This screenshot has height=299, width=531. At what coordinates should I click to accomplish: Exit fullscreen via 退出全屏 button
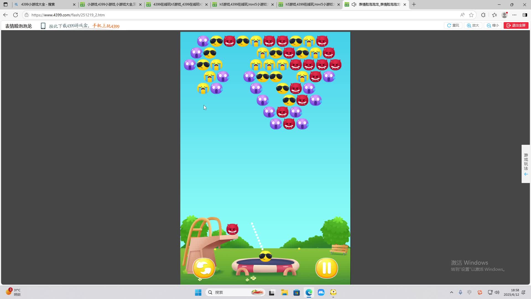tap(516, 25)
